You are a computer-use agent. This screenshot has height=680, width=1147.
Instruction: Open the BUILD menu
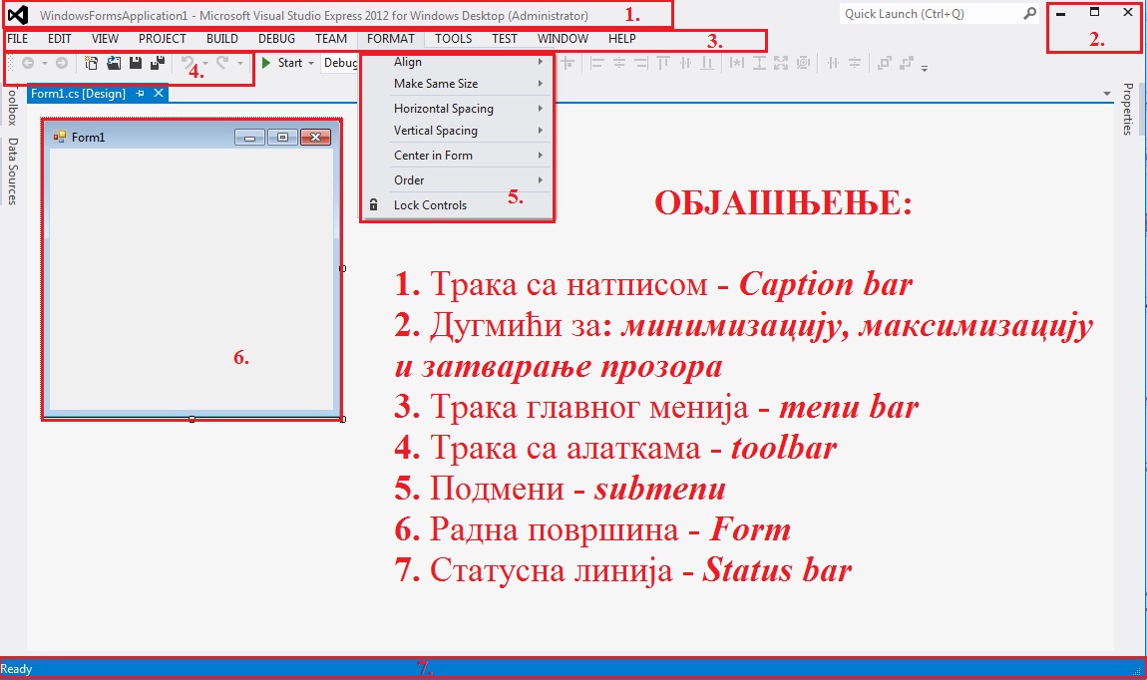pyautogui.click(x=221, y=39)
